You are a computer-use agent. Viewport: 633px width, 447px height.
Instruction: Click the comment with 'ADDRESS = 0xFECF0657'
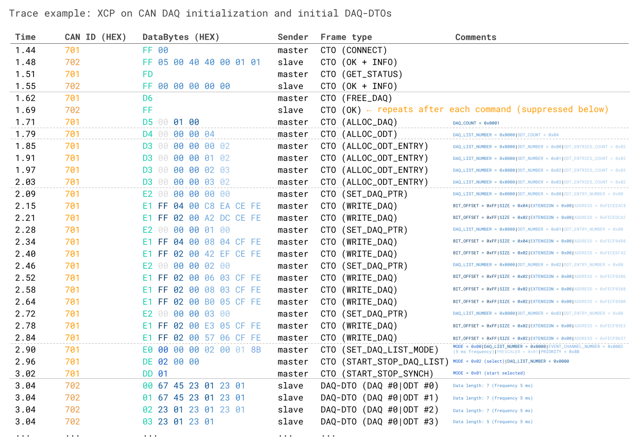point(539,338)
